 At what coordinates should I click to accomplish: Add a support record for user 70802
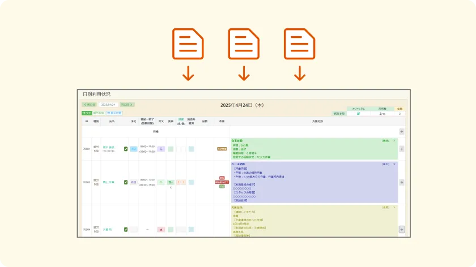click(x=402, y=182)
